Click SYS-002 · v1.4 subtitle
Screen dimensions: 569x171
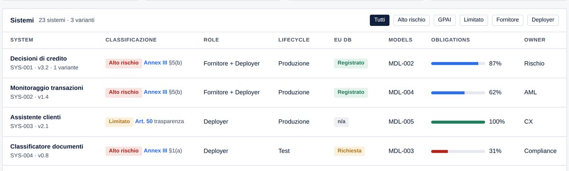[x=29, y=97]
